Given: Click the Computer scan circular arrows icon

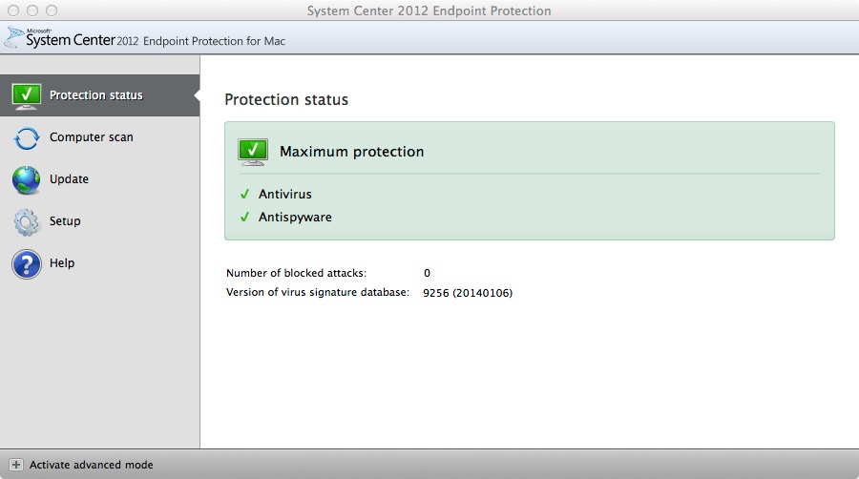Looking at the screenshot, I should pyautogui.click(x=27, y=138).
